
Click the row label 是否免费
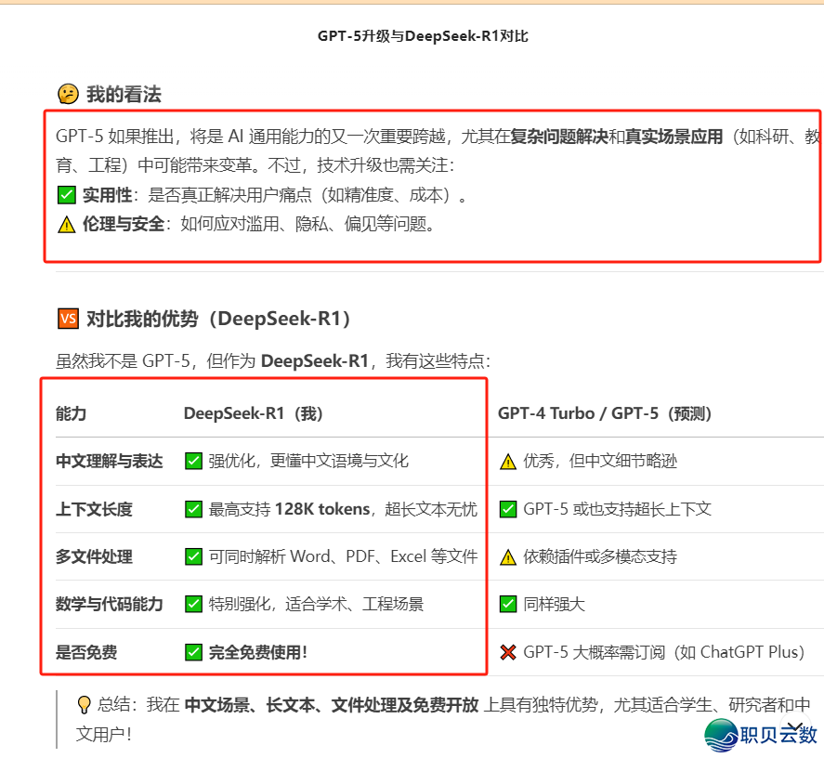tap(86, 652)
